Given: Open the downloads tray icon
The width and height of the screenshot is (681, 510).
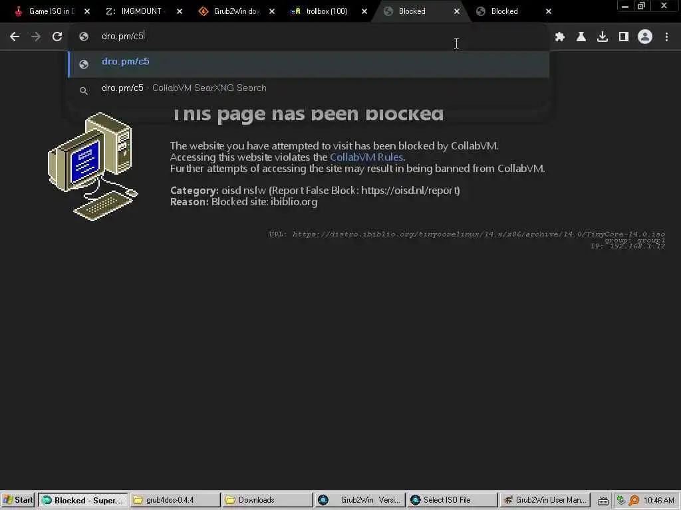Looking at the screenshot, I should (603, 37).
